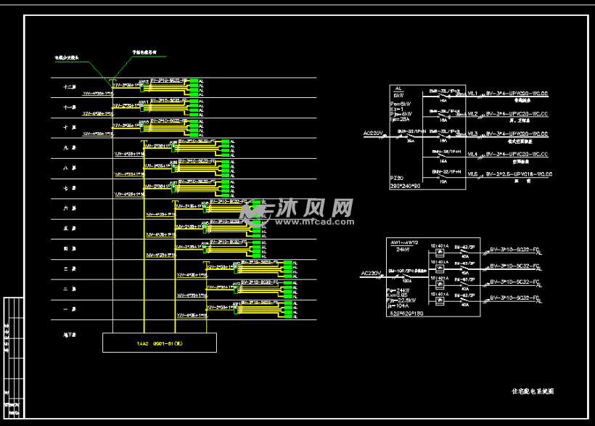This screenshot has width=595, height=426.
Task: Select the 520*520*180 dimension text
Action: (406, 314)
